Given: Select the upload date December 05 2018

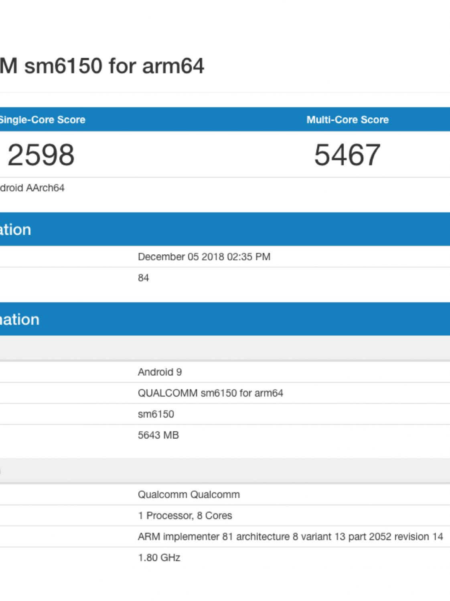Looking at the screenshot, I should (x=204, y=257).
